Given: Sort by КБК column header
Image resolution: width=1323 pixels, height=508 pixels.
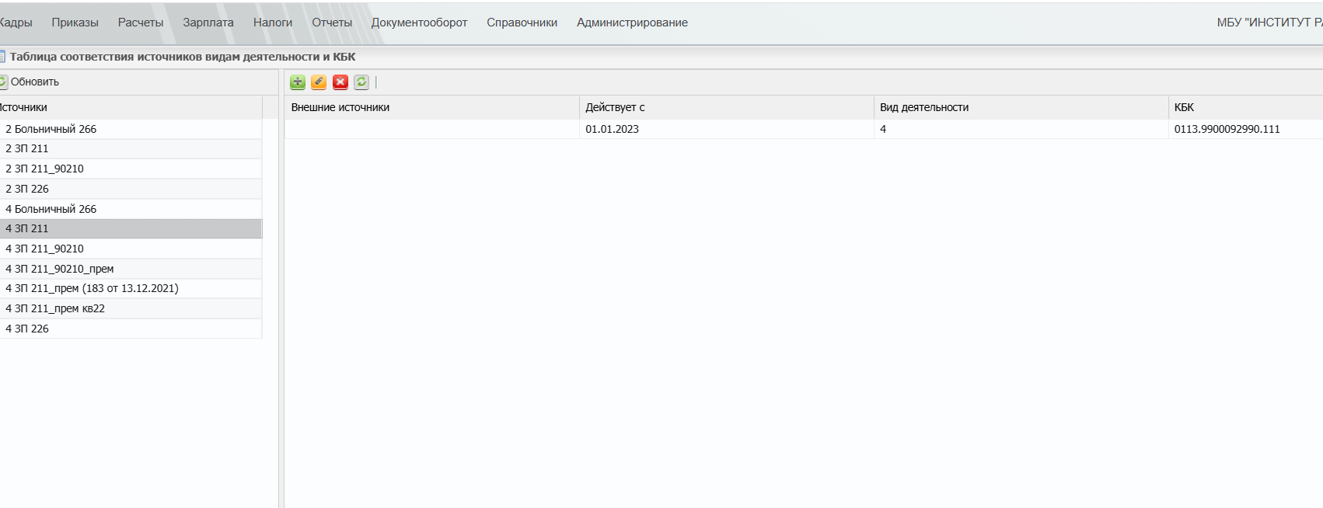Looking at the screenshot, I should point(1246,107).
